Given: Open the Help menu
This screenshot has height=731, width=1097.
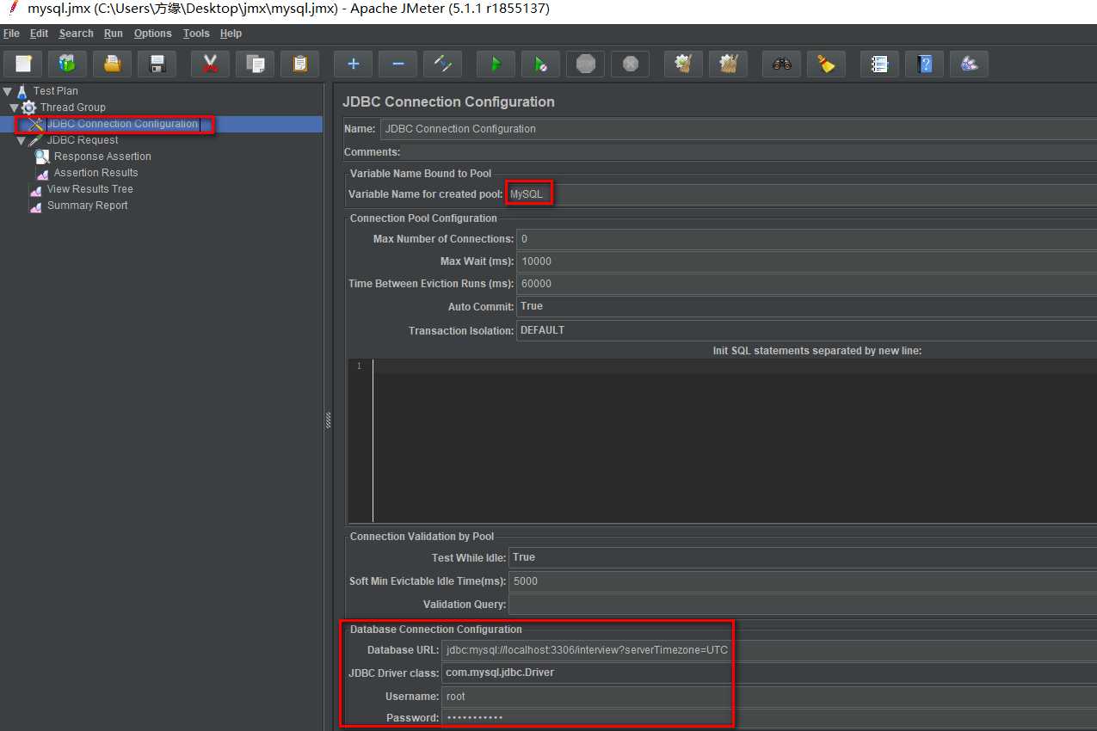Looking at the screenshot, I should (x=231, y=34).
